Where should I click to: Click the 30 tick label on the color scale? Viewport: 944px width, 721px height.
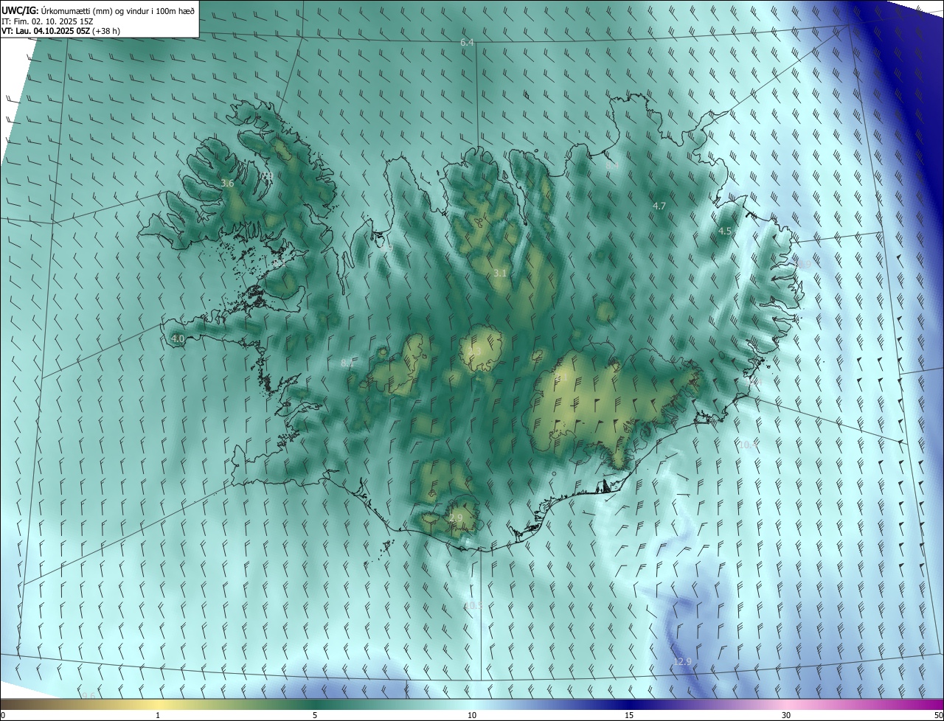[x=786, y=715]
